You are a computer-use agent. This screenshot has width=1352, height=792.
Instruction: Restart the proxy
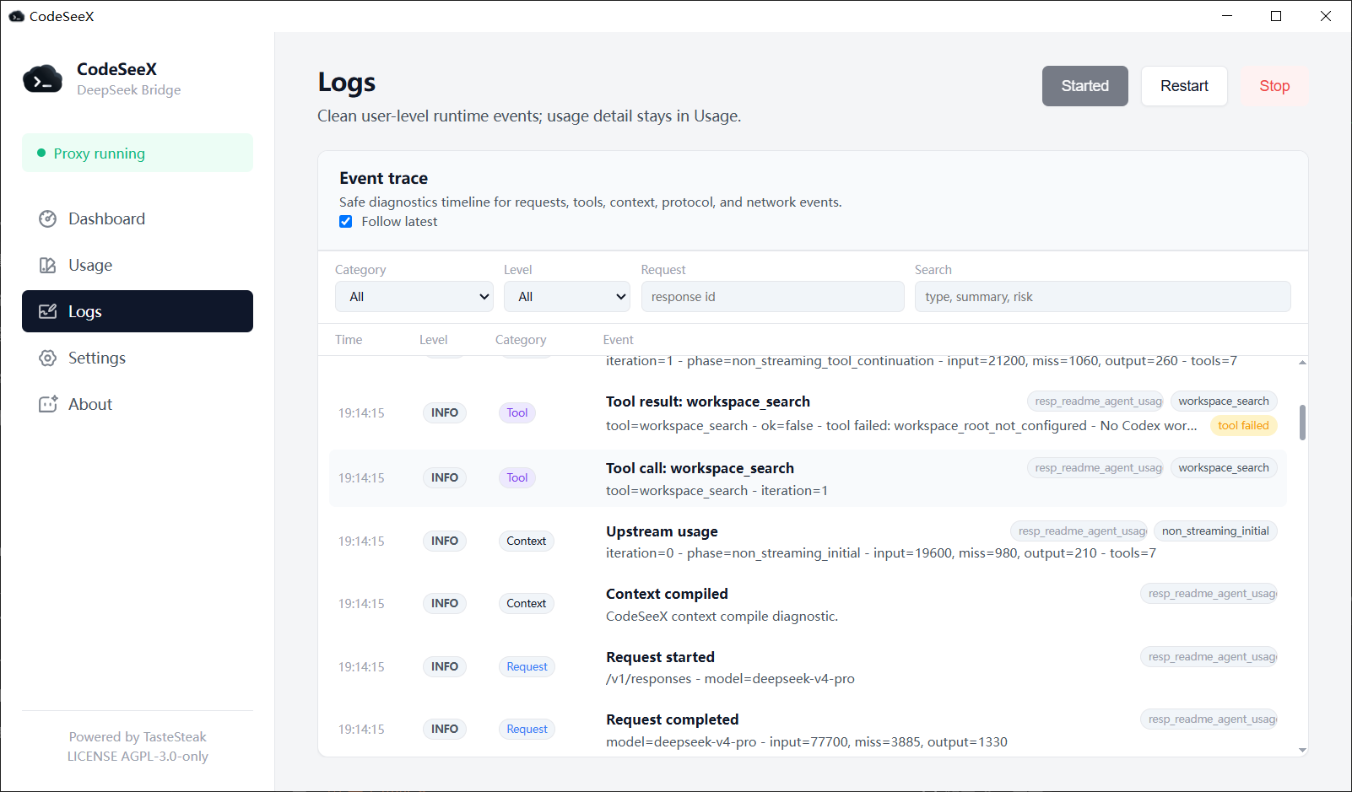coord(1184,86)
